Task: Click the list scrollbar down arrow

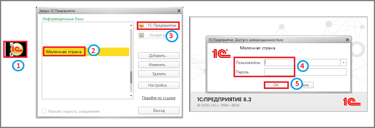Action: 132,96
